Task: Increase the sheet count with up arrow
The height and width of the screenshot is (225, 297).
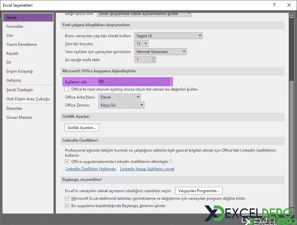Action: click(x=153, y=58)
